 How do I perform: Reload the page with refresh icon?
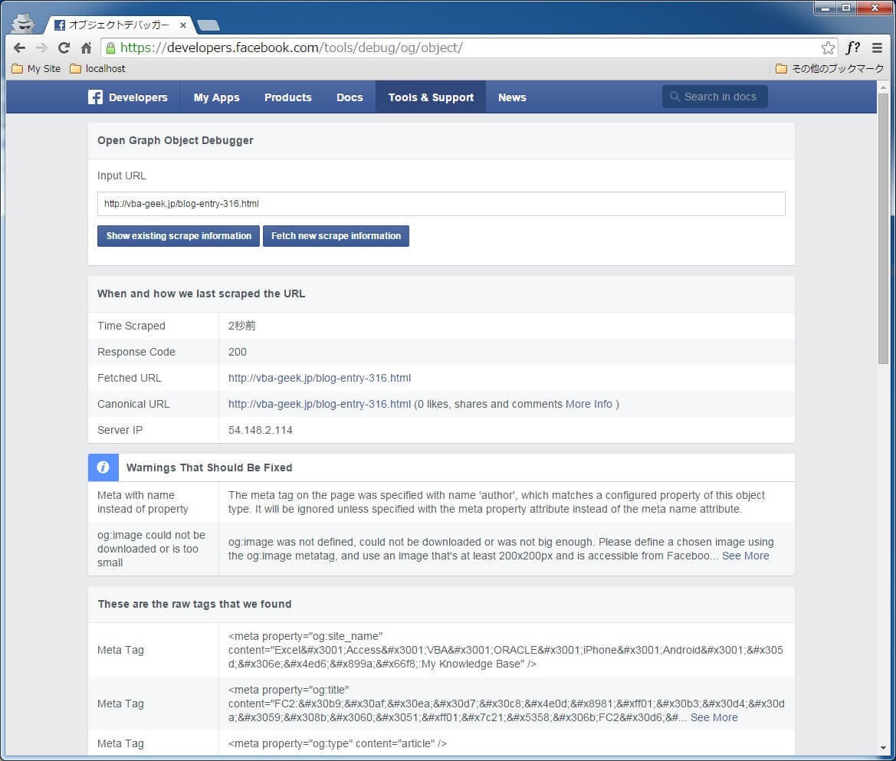coord(64,48)
